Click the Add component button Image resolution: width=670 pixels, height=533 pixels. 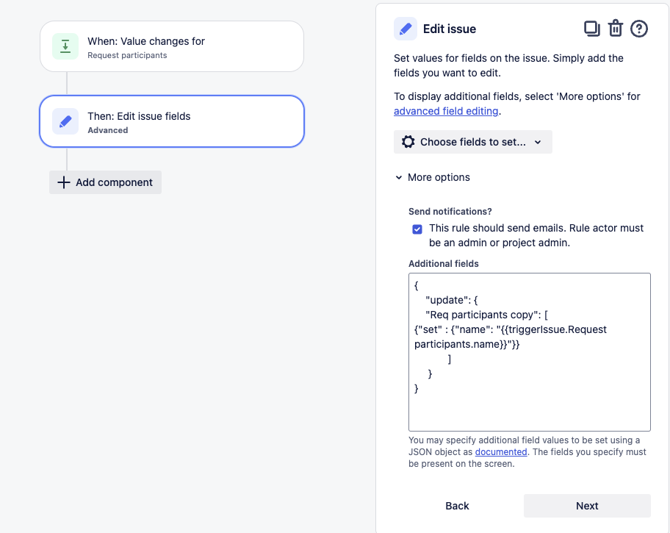pyautogui.click(x=105, y=182)
